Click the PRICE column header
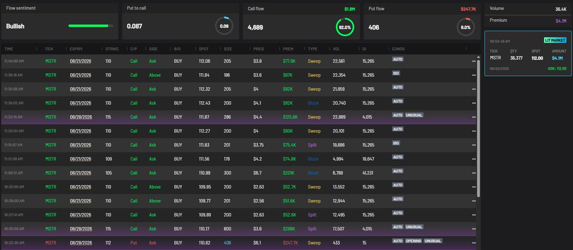 coord(259,49)
